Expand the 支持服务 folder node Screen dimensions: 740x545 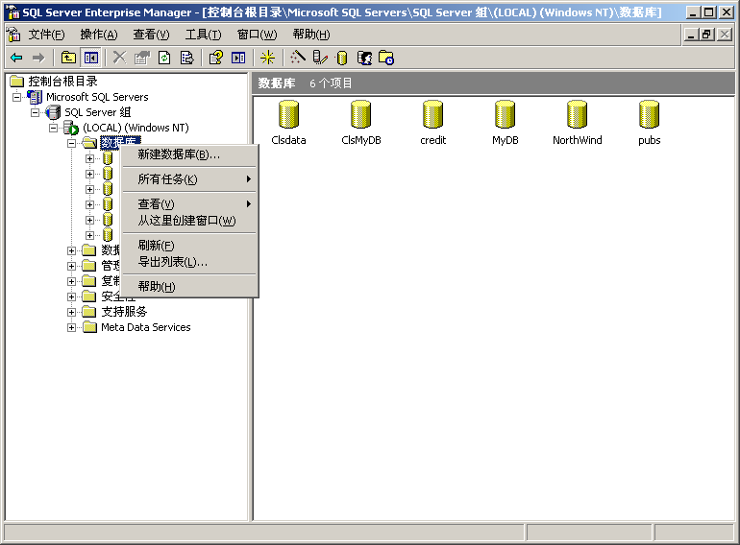tap(71, 312)
